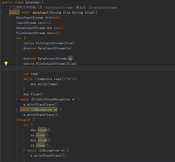Click the os.close() call

click(41, 135)
